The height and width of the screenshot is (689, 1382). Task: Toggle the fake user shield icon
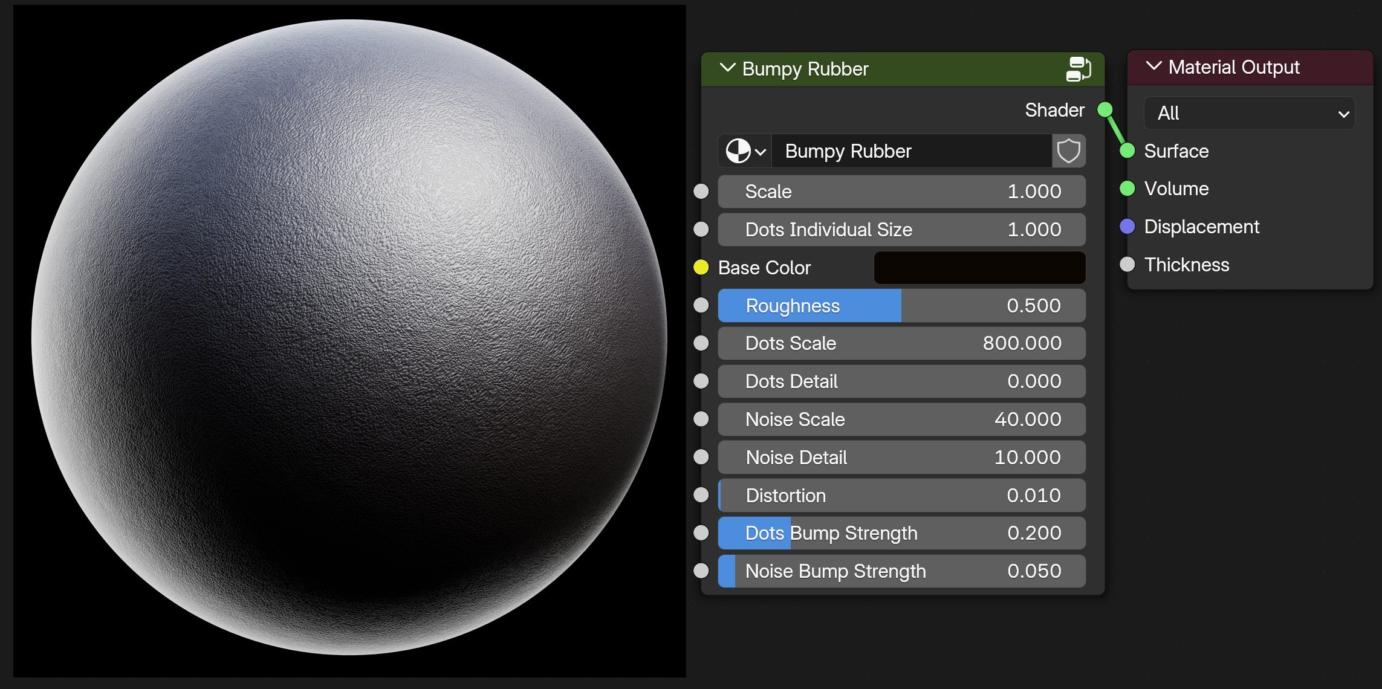[1068, 151]
